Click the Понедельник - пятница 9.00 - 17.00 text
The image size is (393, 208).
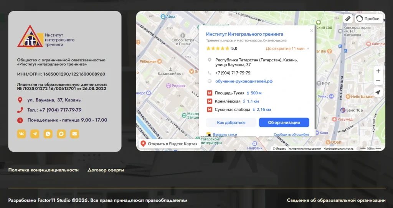[67, 120]
